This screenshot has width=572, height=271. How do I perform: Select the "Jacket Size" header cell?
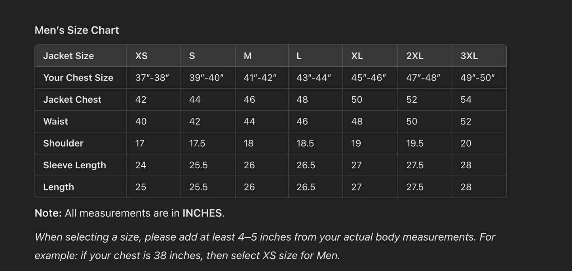[x=68, y=56]
